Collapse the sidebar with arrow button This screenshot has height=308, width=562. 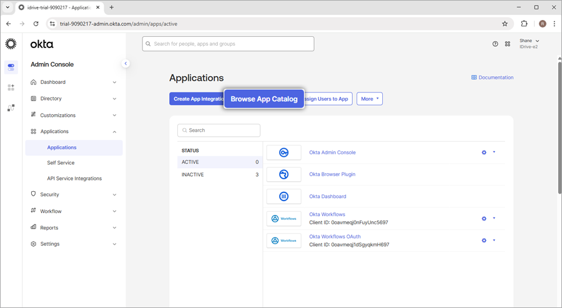(126, 64)
